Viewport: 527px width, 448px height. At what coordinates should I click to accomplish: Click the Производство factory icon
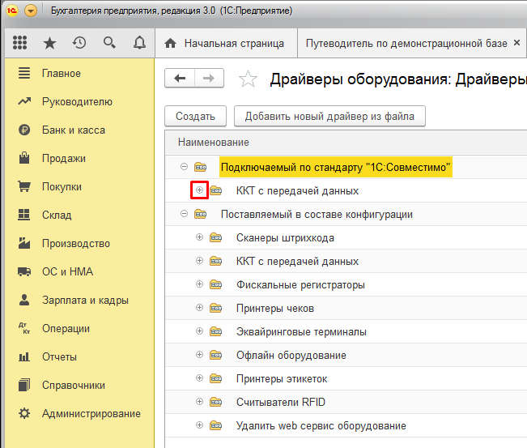24,243
